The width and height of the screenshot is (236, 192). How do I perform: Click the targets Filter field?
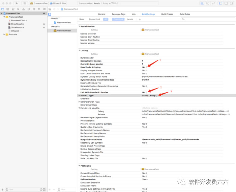(66, 189)
